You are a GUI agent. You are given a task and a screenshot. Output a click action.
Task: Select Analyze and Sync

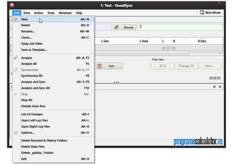53,82
